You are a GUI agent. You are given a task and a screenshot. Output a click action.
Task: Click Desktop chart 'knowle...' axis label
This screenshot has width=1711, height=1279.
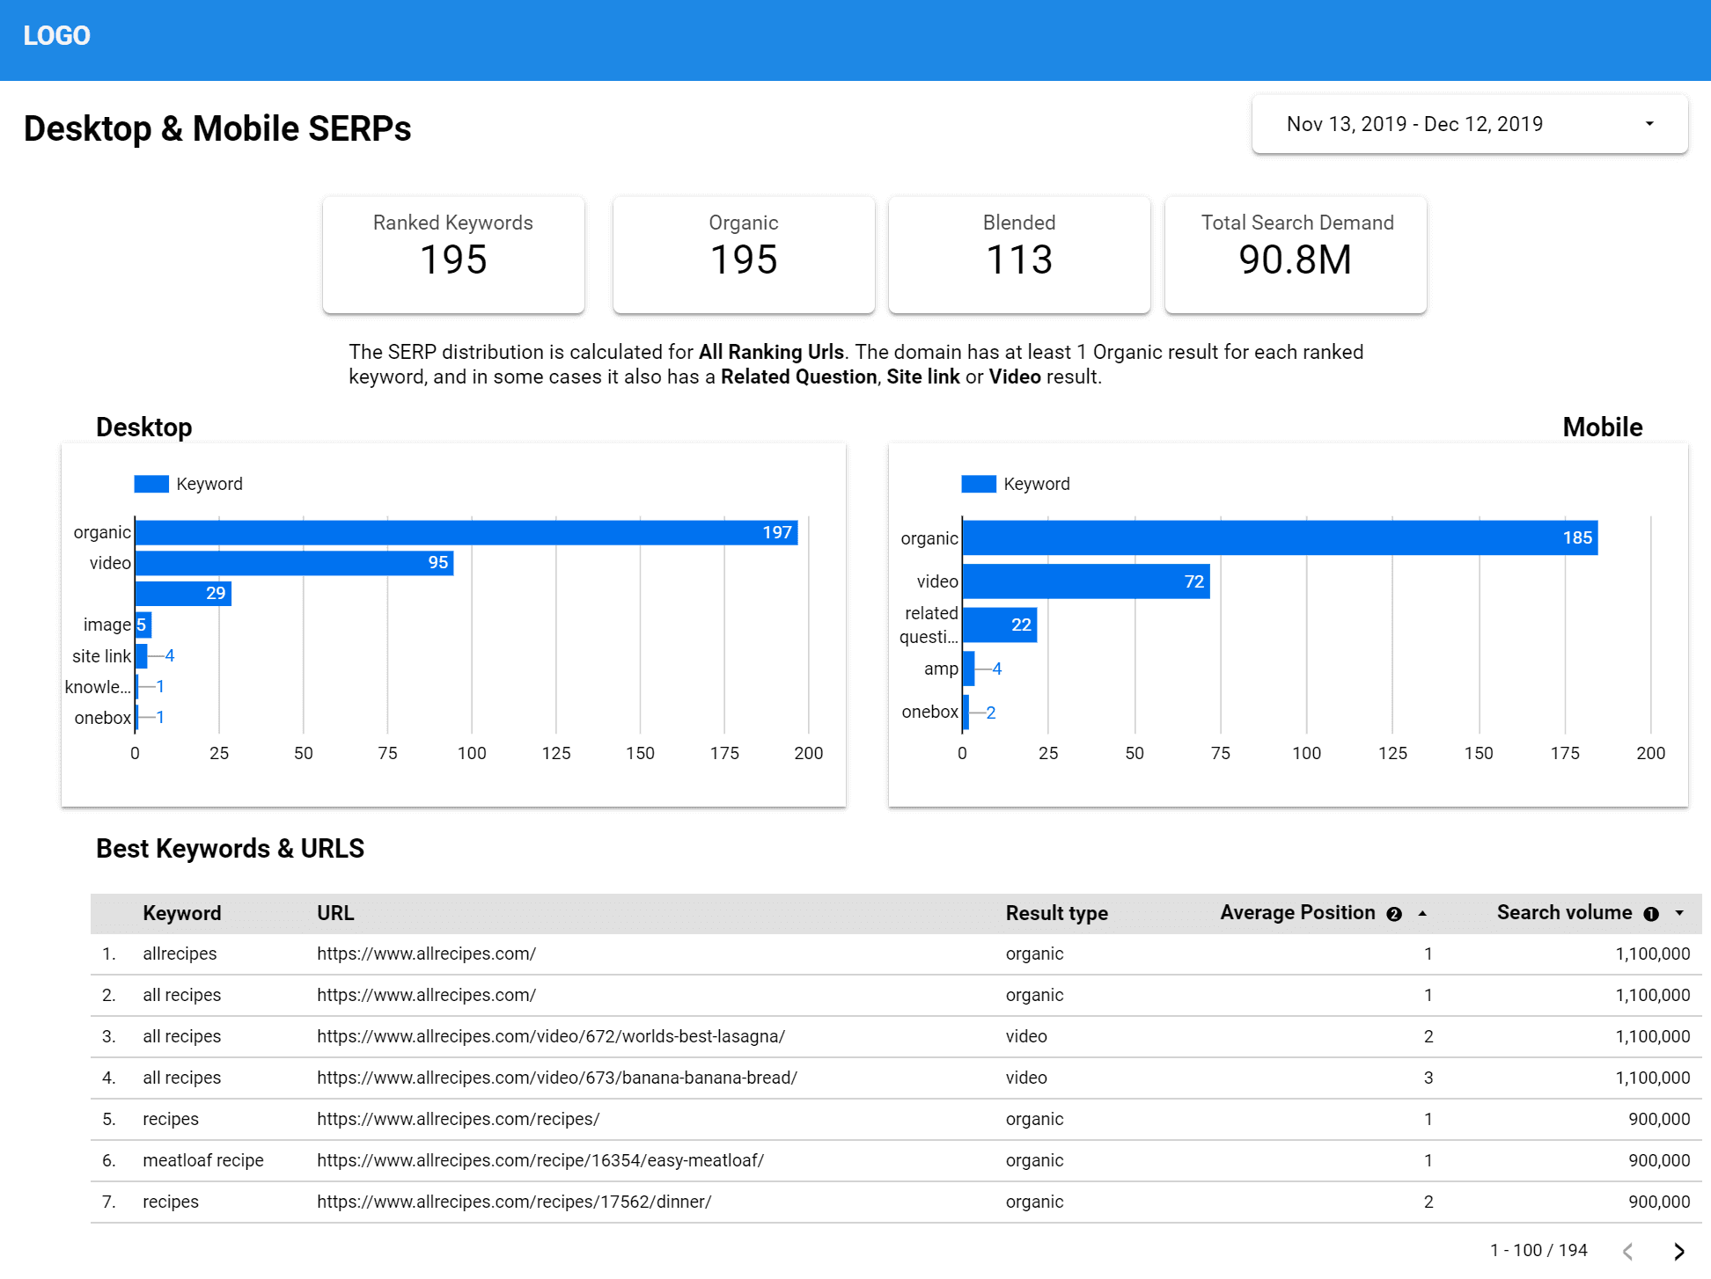click(x=97, y=687)
